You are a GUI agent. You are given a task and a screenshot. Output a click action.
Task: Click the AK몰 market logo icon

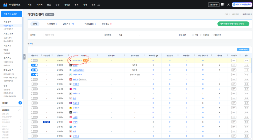70,89
